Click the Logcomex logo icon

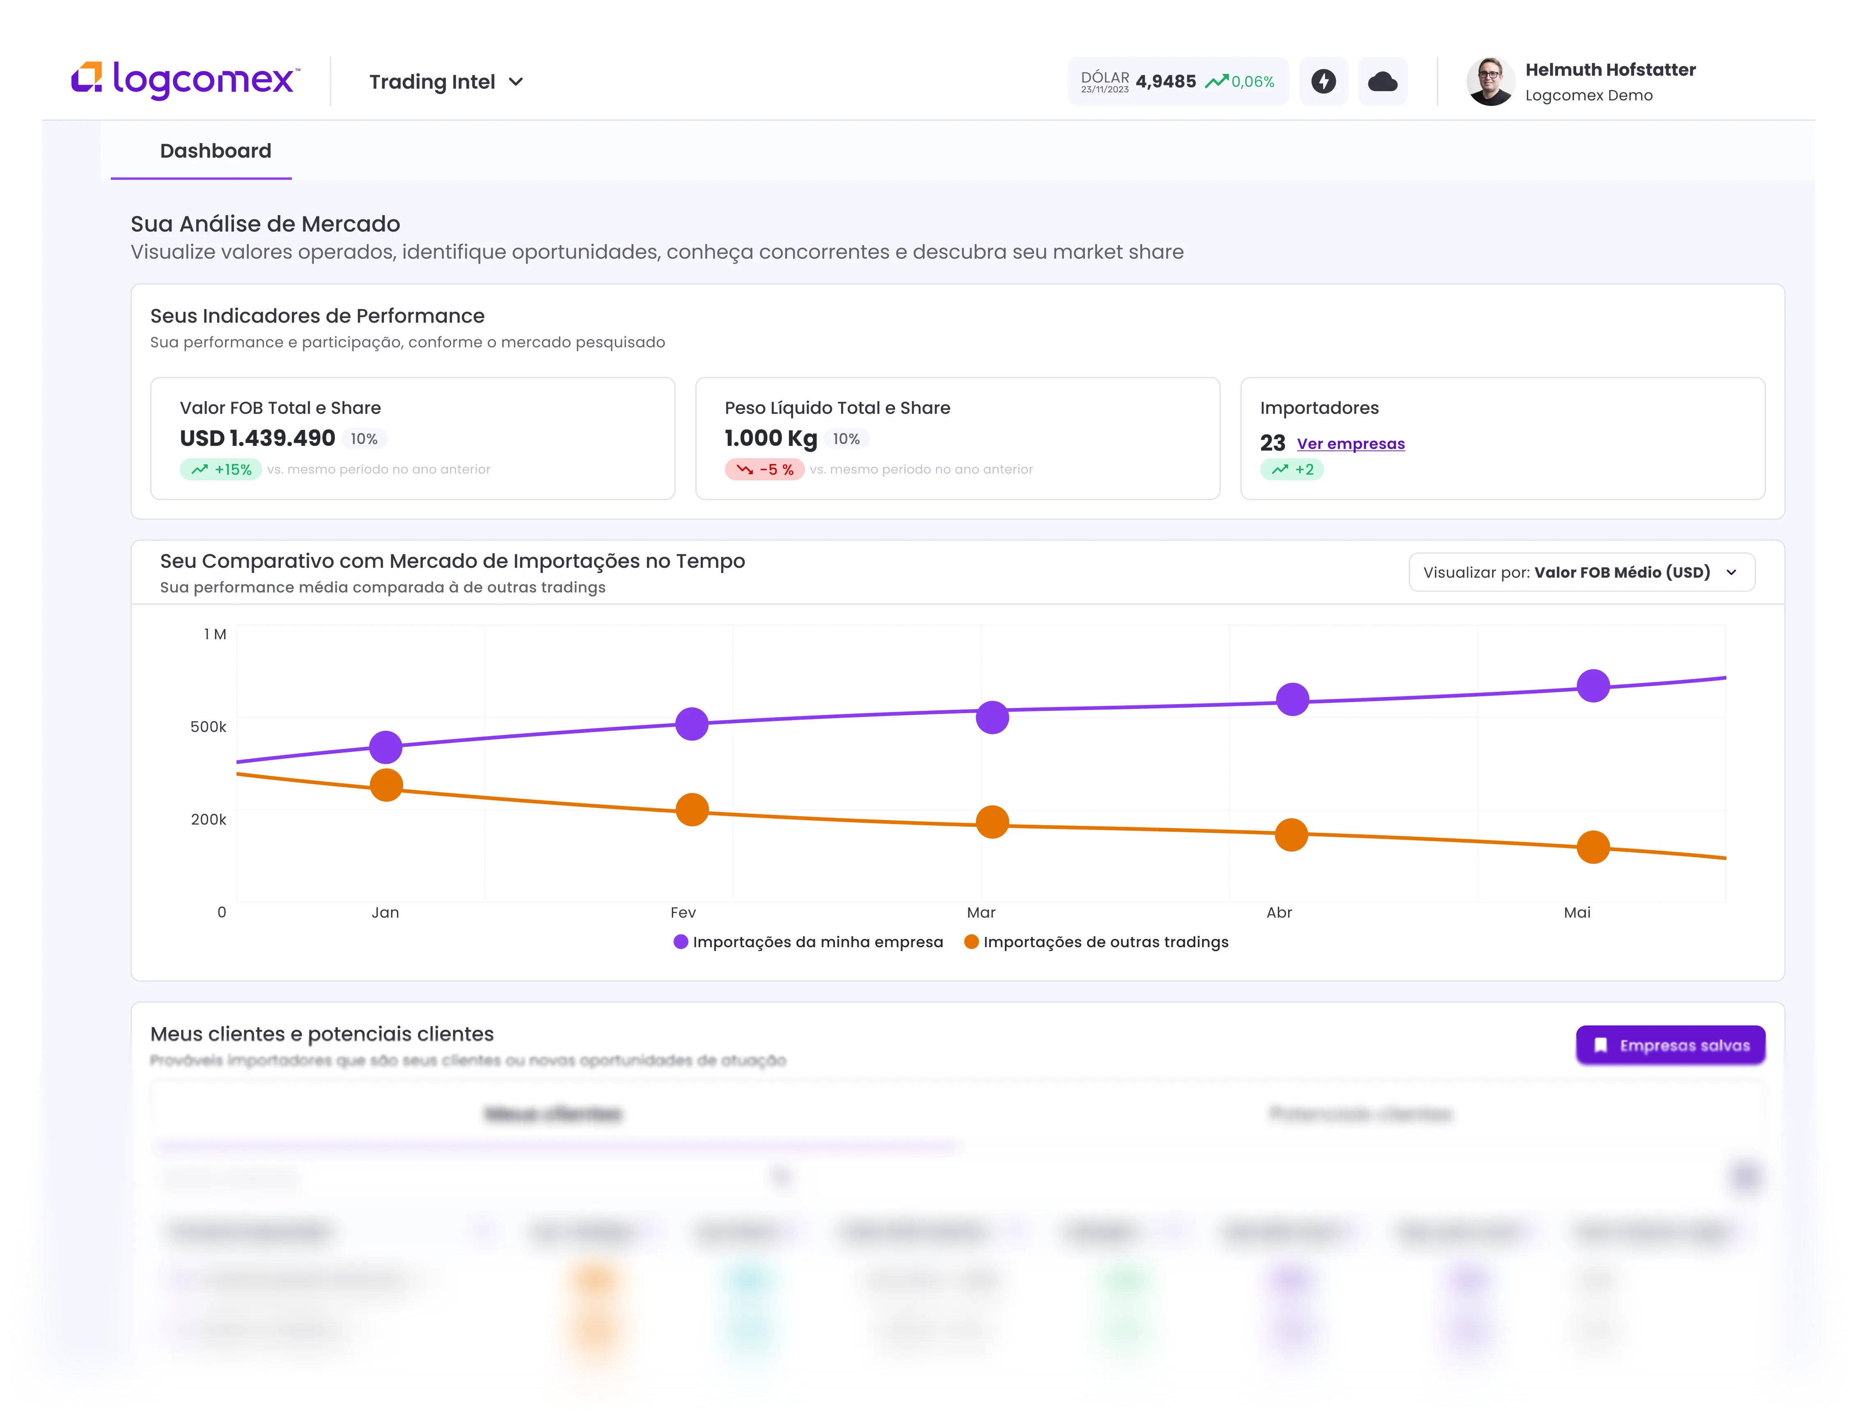point(87,78)
